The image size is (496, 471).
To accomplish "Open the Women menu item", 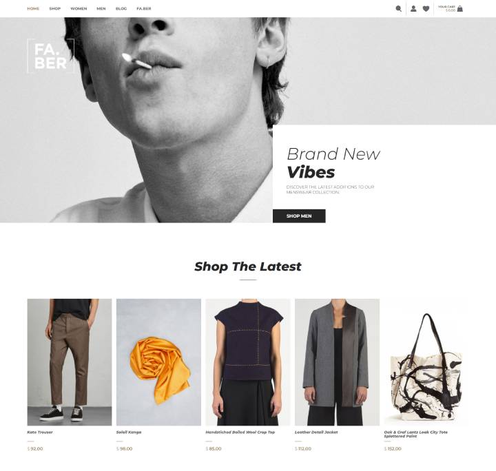I will click(x=79, y=8).
